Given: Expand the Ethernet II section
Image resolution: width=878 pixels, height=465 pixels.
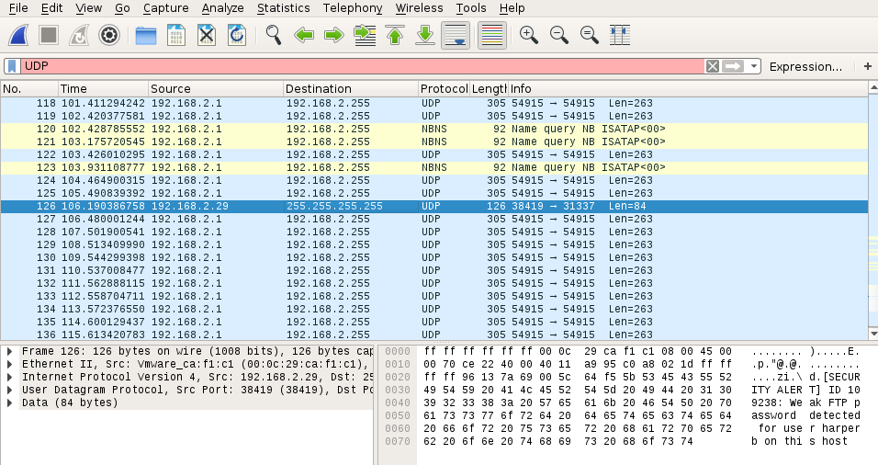Looking at the screenshot, I should click(x=9, y=364).
